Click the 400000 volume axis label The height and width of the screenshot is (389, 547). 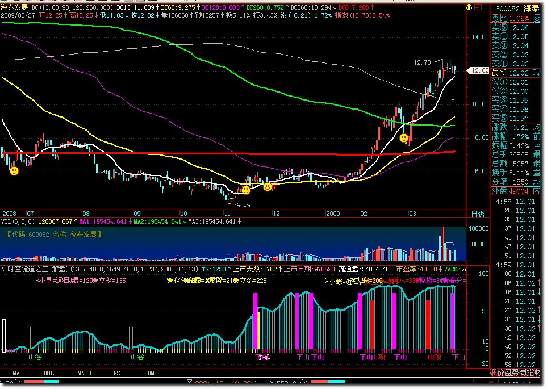coord(478,228)
